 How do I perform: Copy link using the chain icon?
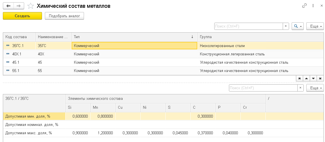(304, 6)
